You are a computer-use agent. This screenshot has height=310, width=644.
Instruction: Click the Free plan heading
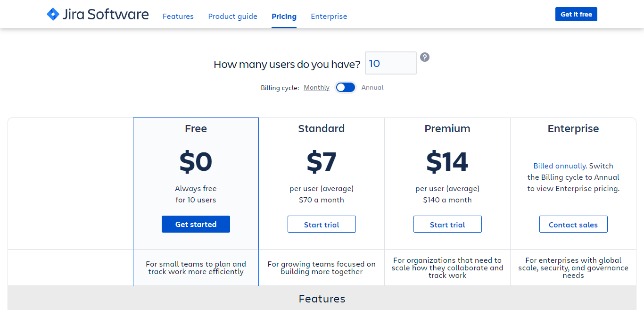click(x=196, y=128)
